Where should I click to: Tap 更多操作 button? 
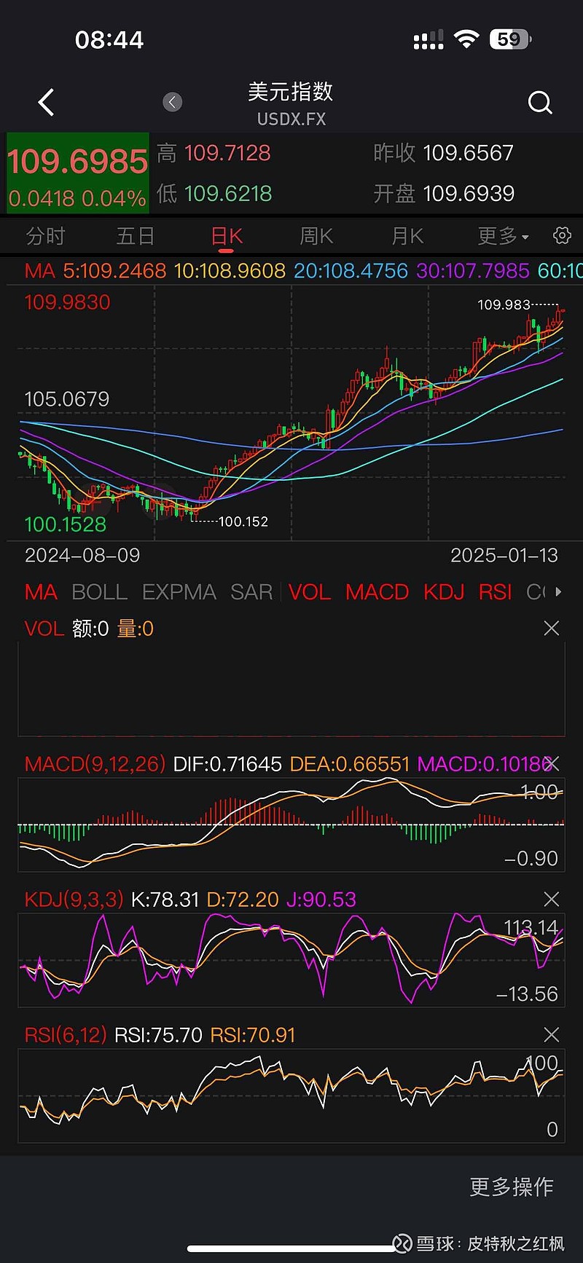[x=512, y=1187]
